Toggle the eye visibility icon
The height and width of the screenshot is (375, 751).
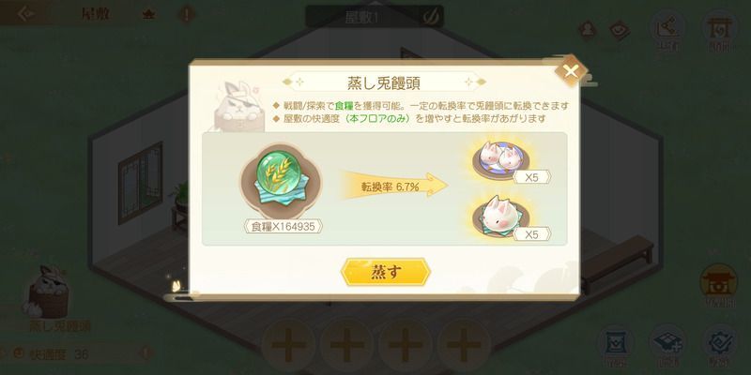(620, 30)
